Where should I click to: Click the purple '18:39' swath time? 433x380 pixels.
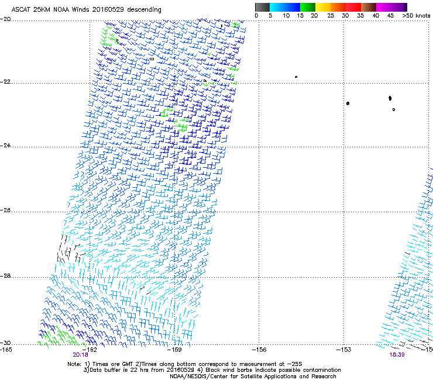click(x=397, y=355)
